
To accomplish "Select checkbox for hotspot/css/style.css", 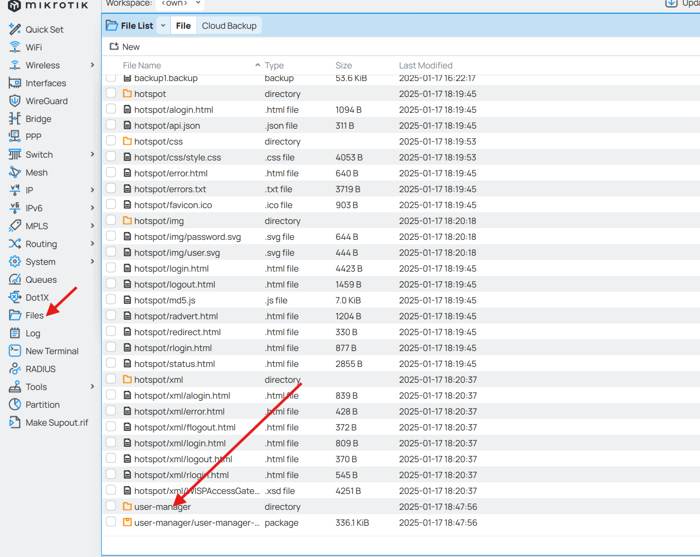I will pos(111,157).
